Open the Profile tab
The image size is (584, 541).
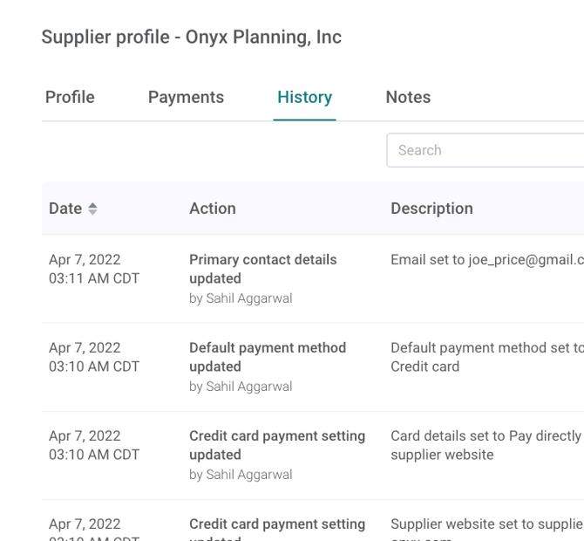tap(70, 98)
